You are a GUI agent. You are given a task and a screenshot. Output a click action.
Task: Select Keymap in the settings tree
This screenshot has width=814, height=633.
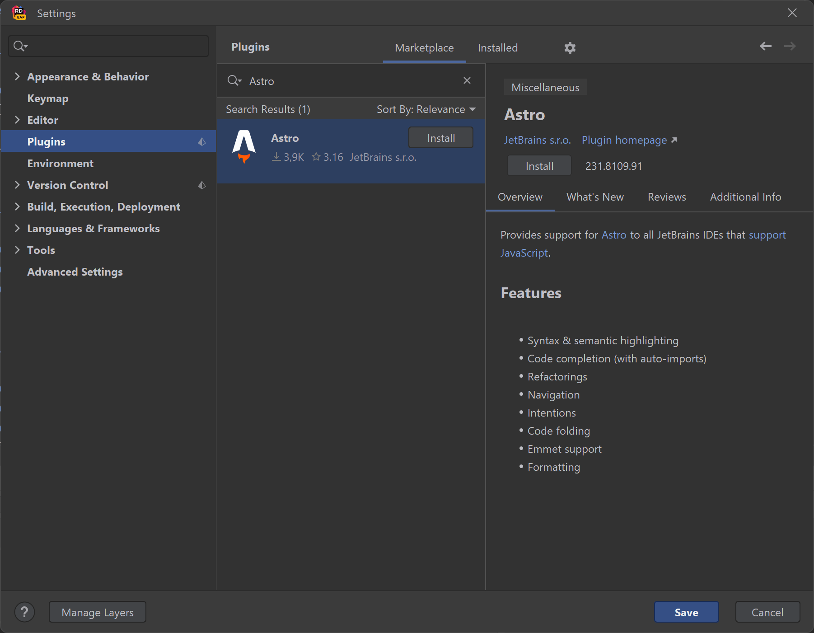coord(48,98)
